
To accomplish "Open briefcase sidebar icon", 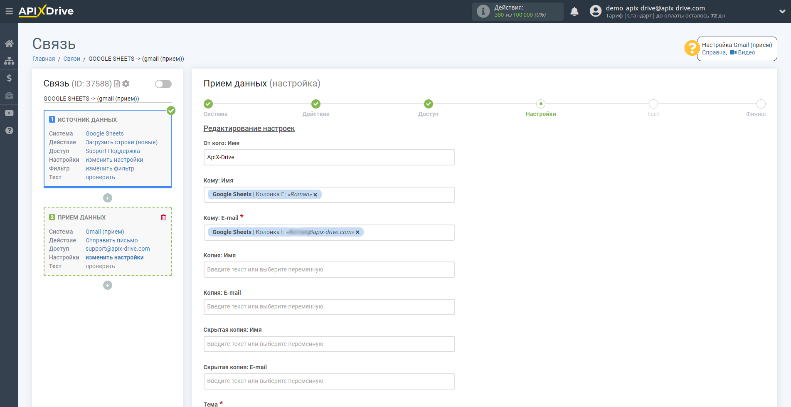I will (x=9, y=96).
